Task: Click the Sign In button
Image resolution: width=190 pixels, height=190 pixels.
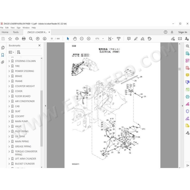Action: [183, 32]
